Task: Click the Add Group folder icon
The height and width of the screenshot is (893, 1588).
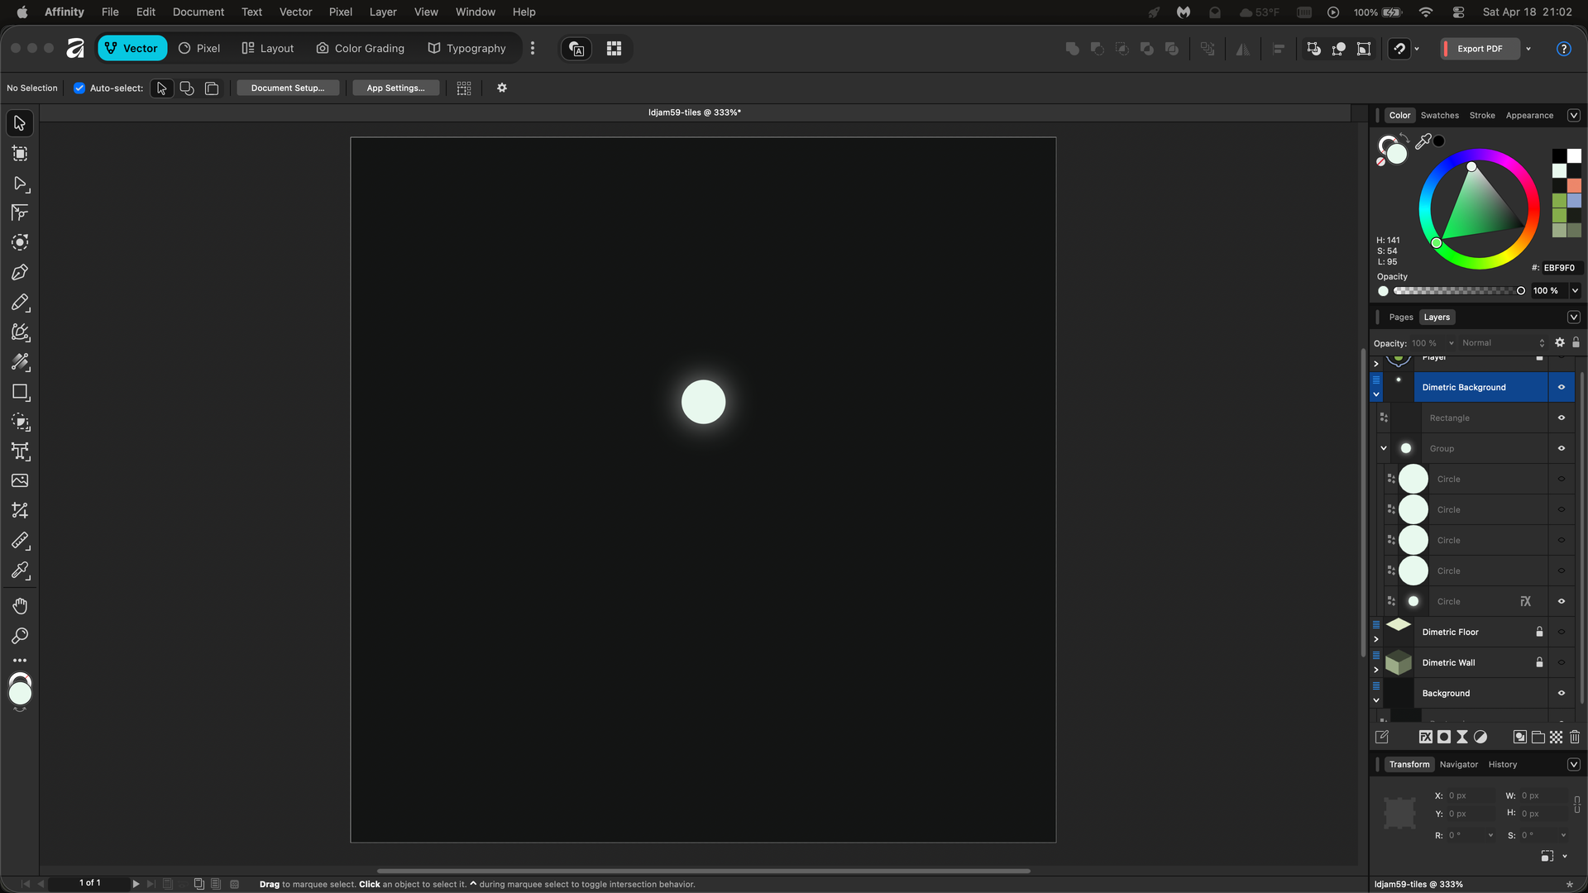Action: [1538, 737]
